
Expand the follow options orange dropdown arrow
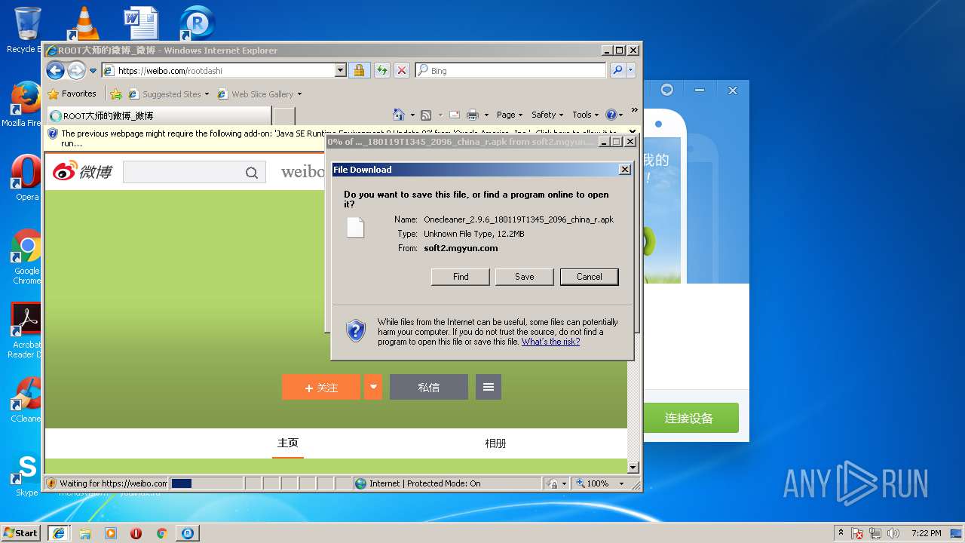coord(373,387)
